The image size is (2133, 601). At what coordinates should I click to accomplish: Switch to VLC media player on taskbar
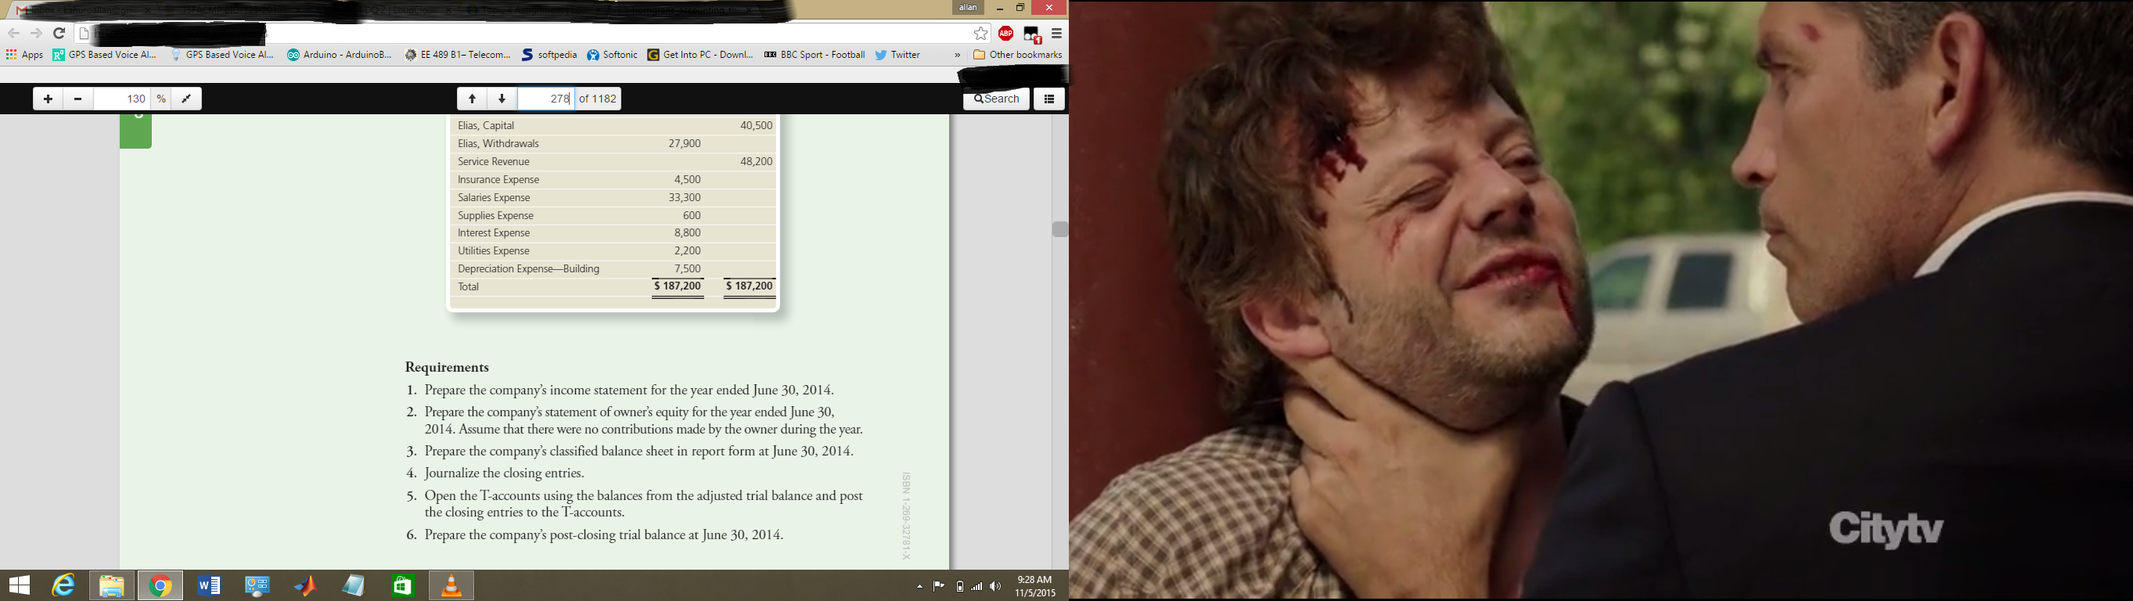451,586
